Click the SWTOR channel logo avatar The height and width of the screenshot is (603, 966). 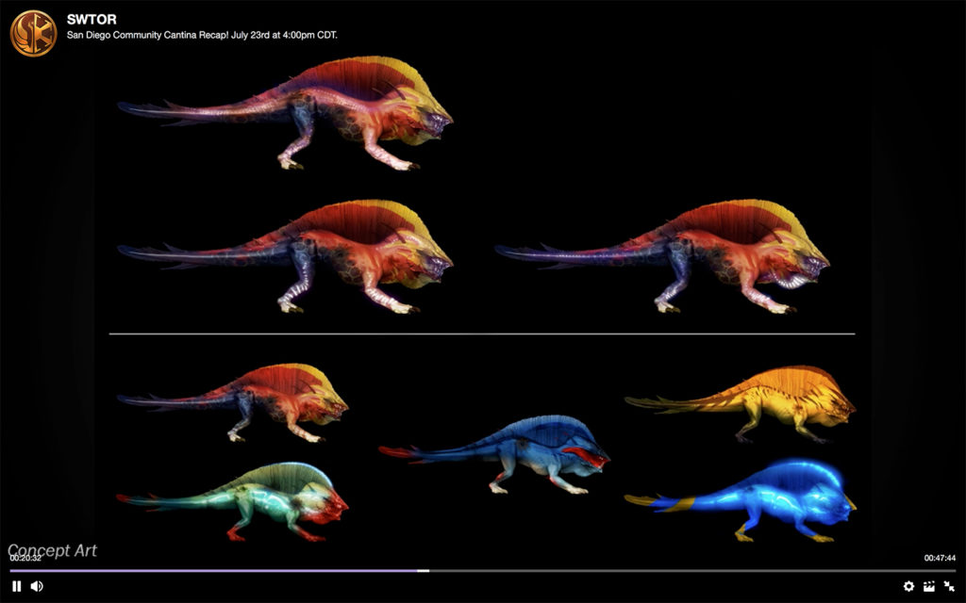(x=33, y=33)
